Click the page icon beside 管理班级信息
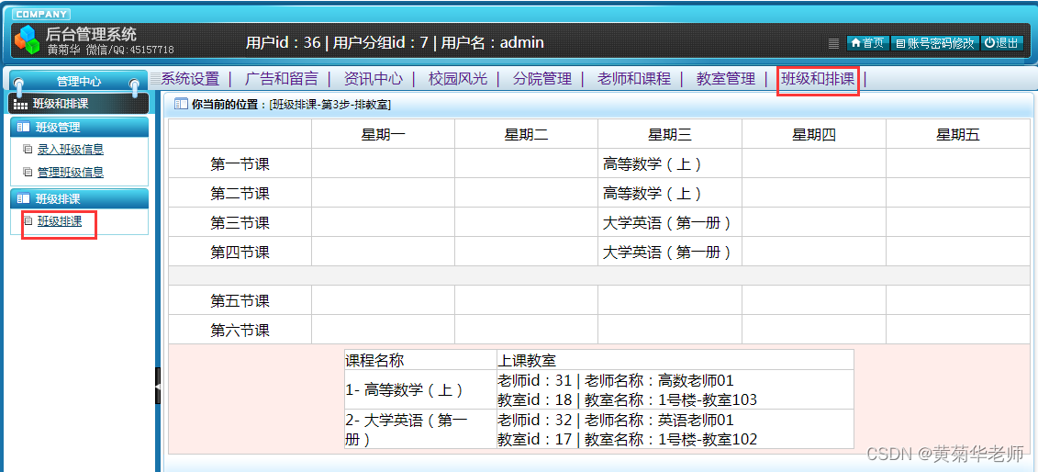 [x=28, y=172]
